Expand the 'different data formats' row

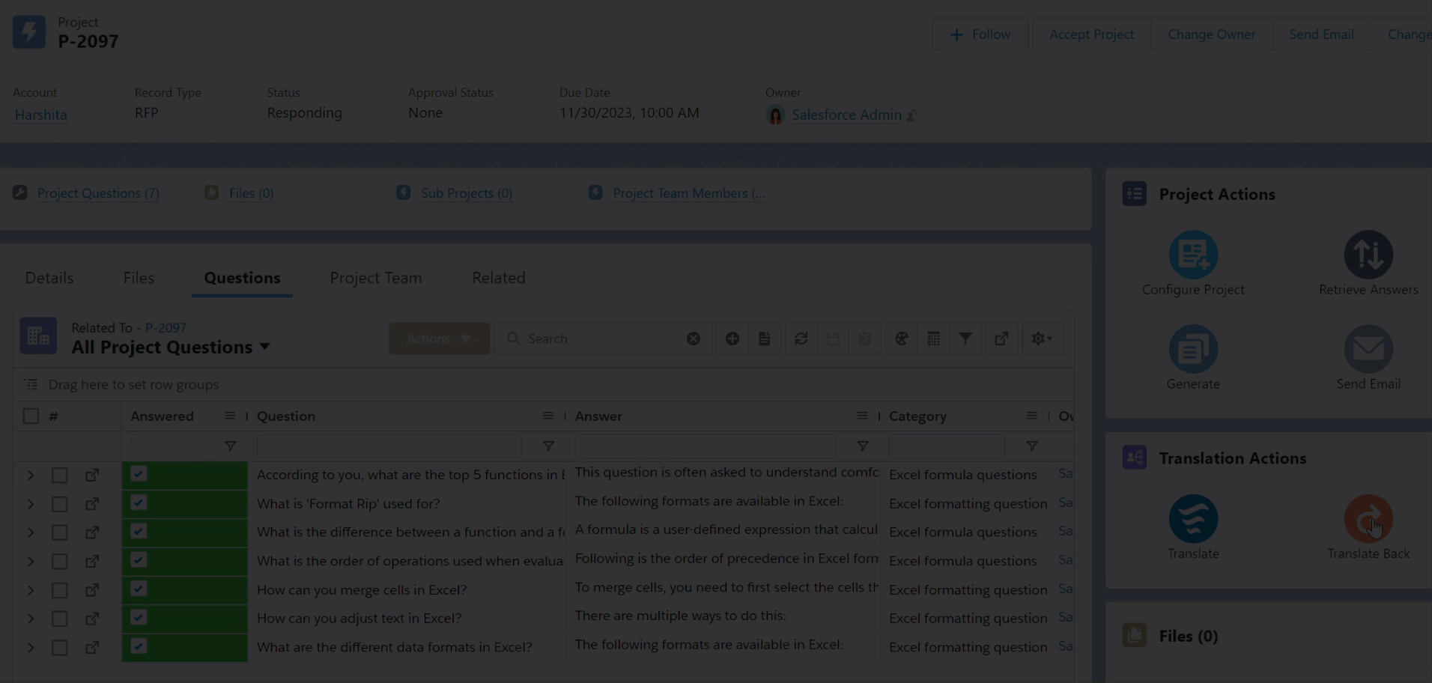(31, 647)
